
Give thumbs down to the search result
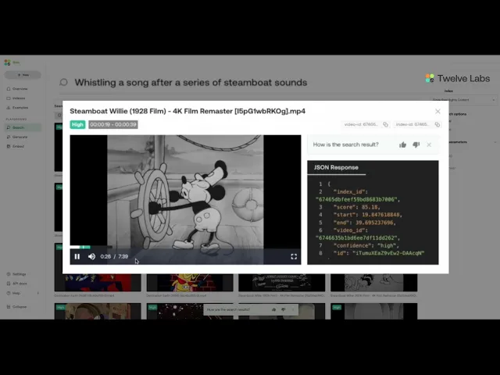[416, 145]
